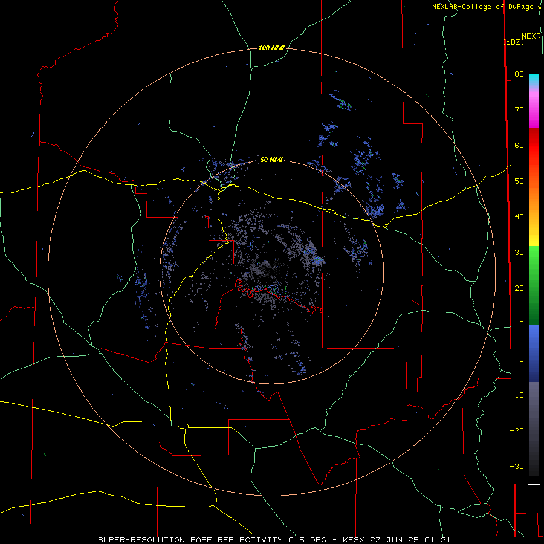Click the -30 value on dBZ scale
This screenshot has width=544, height=544.
point(517,466)
